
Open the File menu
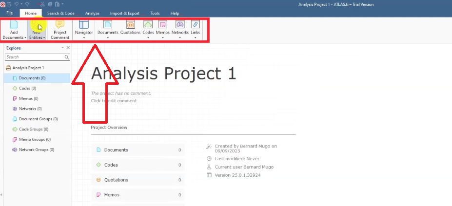pos(10,13)
